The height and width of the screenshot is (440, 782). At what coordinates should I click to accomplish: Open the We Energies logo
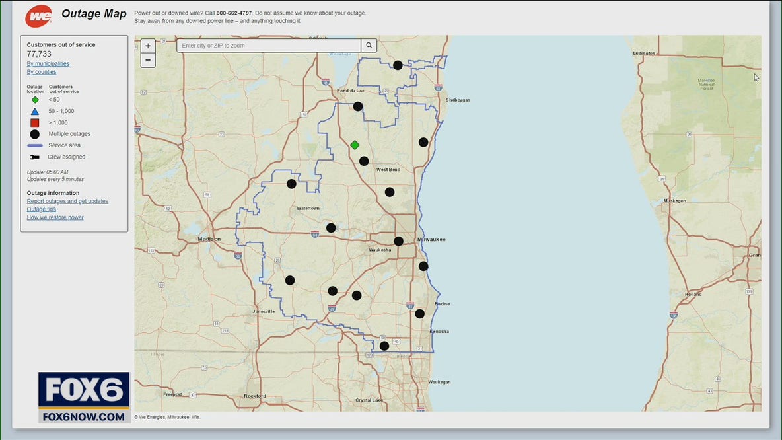(x=38, y=17)
